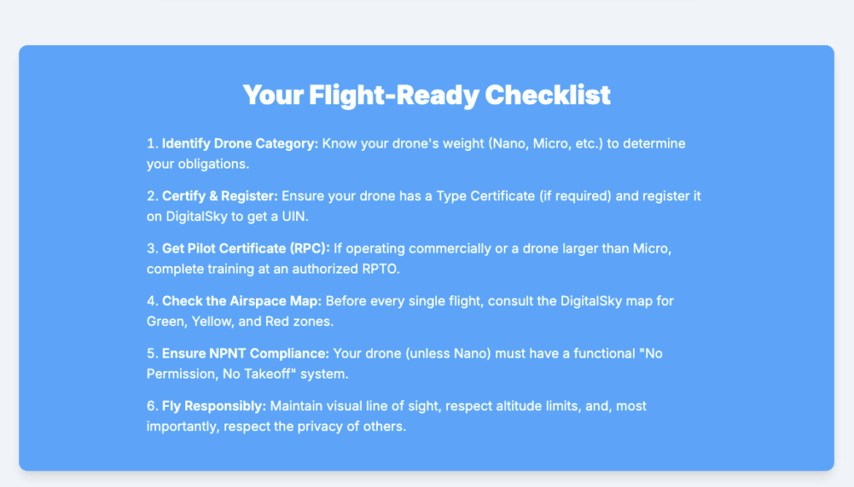Viewport: 854px width, 487px height.
Task: Select the "Identify Drone Category" bold label
Action: [x=240, y=143]
